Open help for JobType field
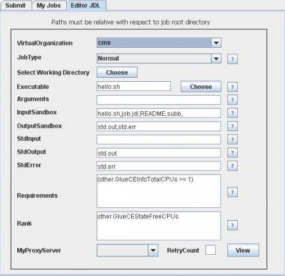 click(x=233, y=59)
